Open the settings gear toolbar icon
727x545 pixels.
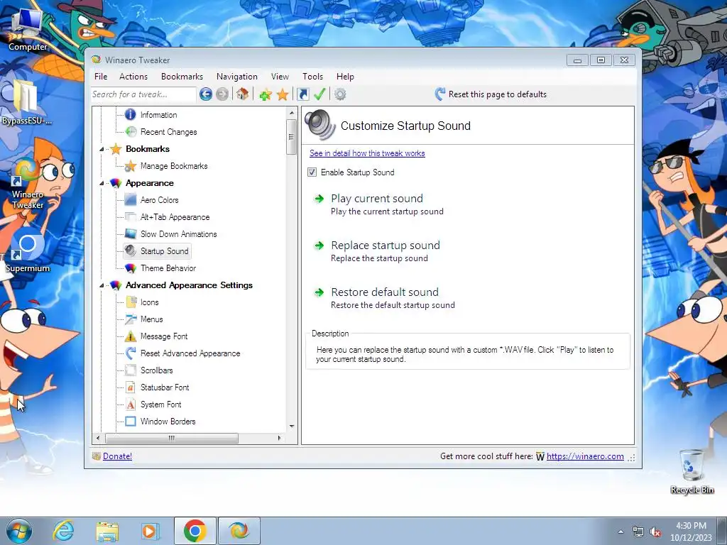coord(340,94)
